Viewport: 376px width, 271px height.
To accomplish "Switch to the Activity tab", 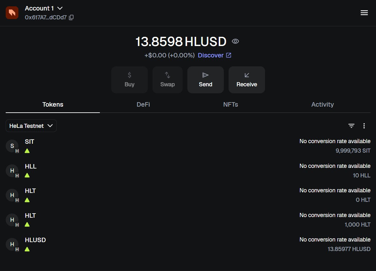I will (x=322, y=104).
